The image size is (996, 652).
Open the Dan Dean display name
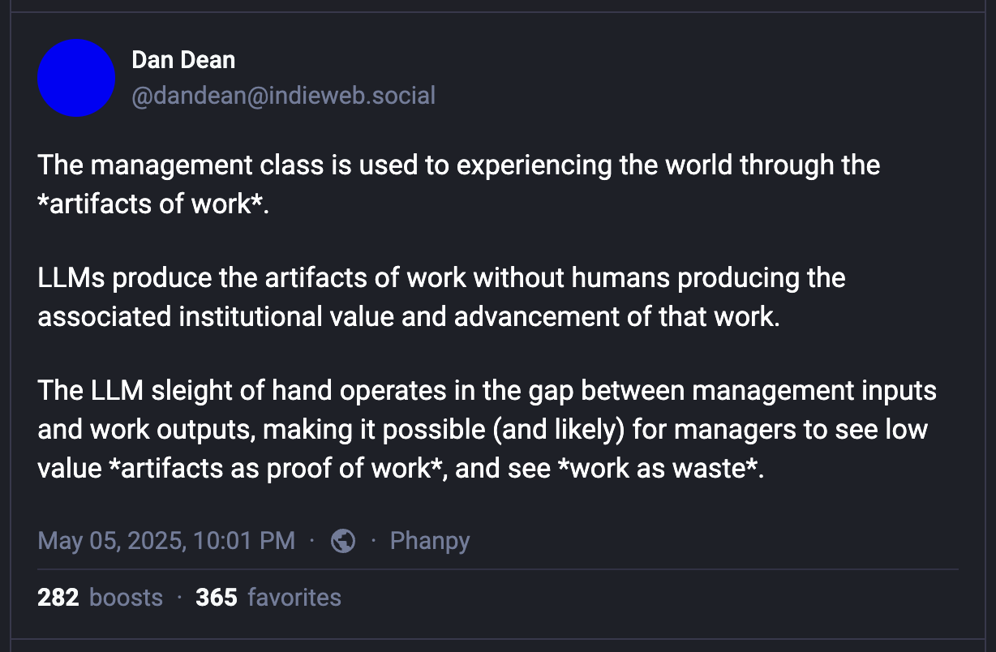183,60
